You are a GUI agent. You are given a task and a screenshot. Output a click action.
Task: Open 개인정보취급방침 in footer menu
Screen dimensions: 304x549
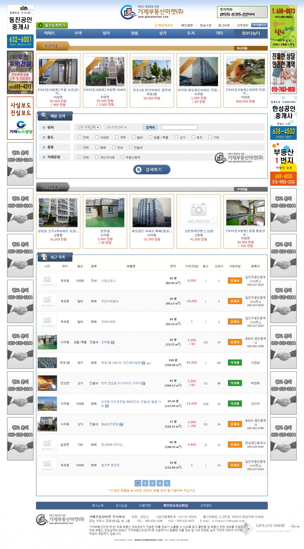pos(175,506)
